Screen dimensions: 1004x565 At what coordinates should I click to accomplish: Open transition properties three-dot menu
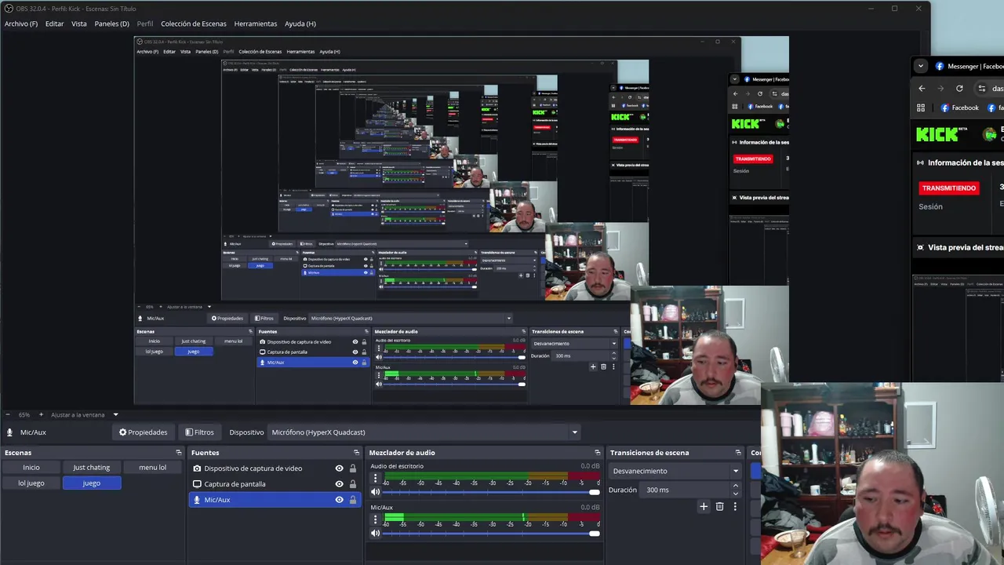(x=735, y=507)
